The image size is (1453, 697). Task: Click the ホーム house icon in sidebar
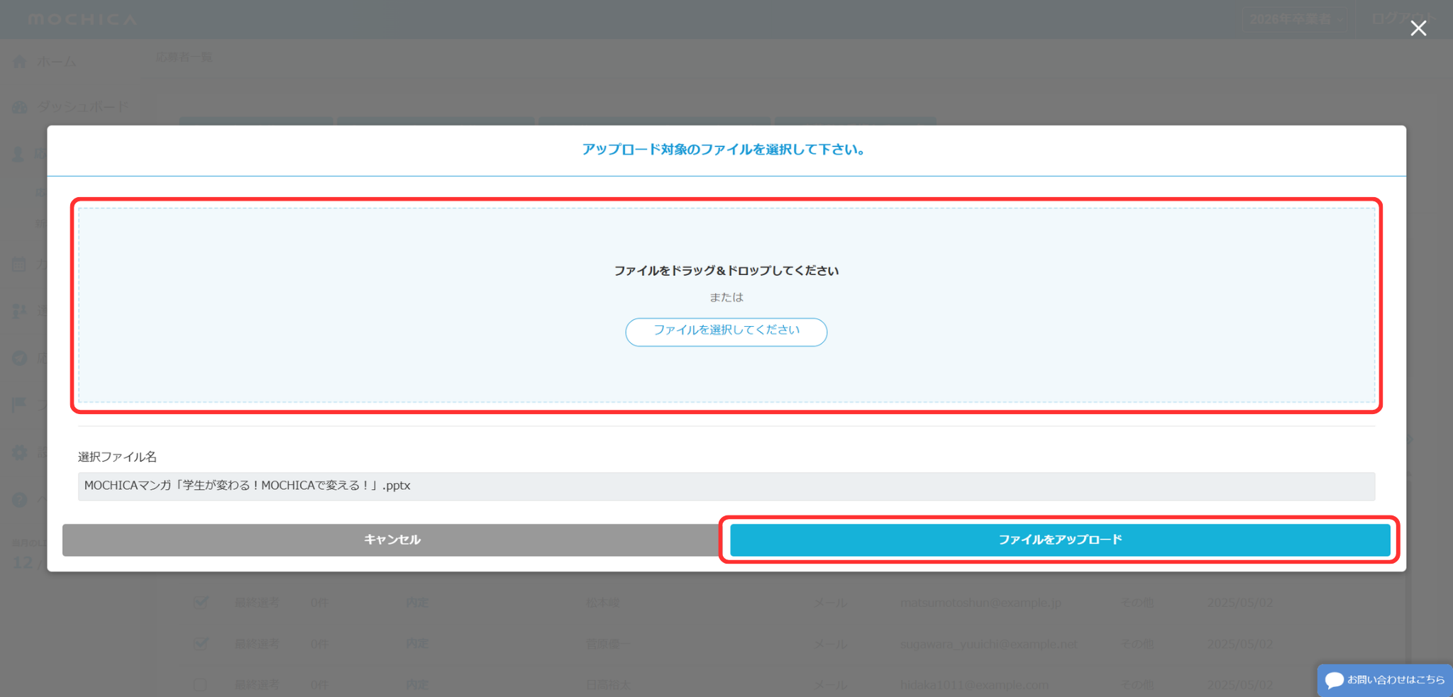pos(20,62)
